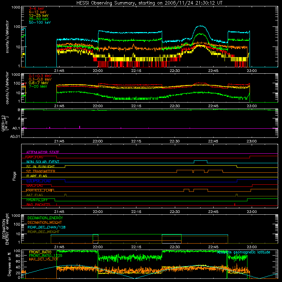Click the "23:00" tick under the GOES panel

click(x=252, y=141)
